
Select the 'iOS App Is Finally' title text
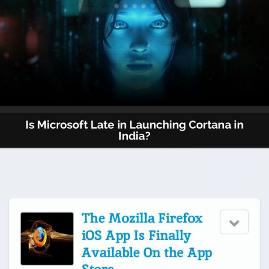point(136,236)
